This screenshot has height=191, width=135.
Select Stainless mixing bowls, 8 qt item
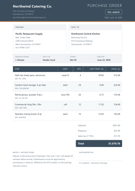pos(28,114)
